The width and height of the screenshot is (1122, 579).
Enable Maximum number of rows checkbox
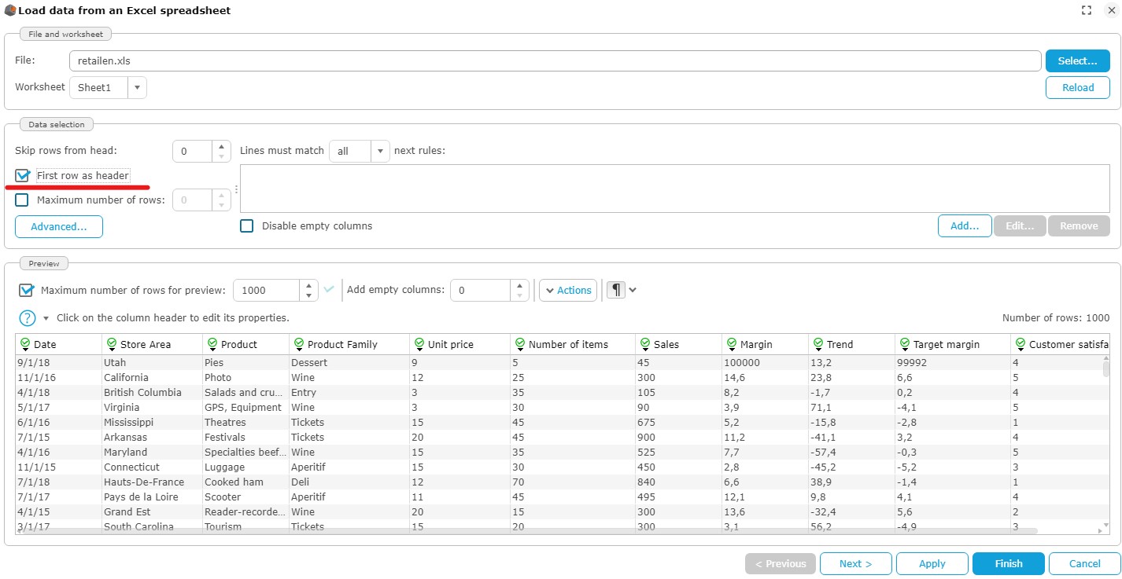[22, 200]
